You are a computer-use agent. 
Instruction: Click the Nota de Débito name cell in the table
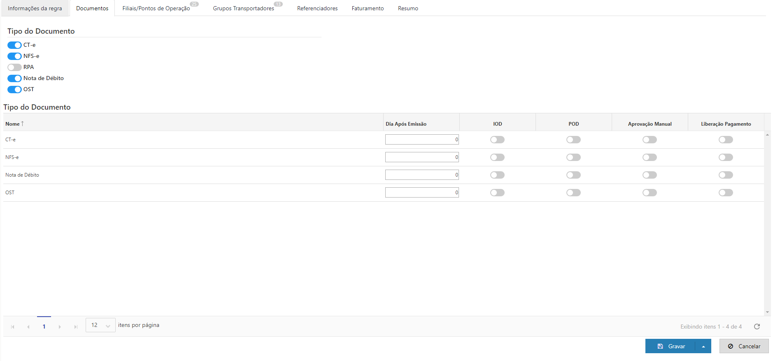click(193, 175)
